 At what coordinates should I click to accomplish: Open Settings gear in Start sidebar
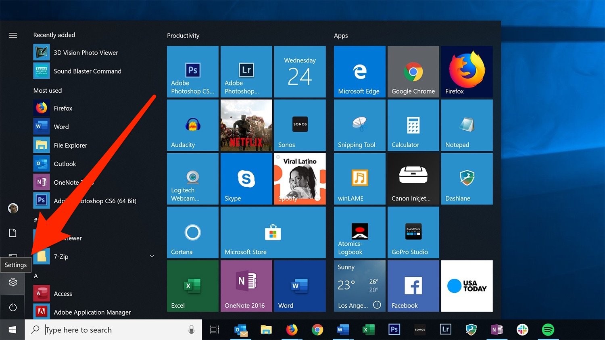[x=13, y=282]
